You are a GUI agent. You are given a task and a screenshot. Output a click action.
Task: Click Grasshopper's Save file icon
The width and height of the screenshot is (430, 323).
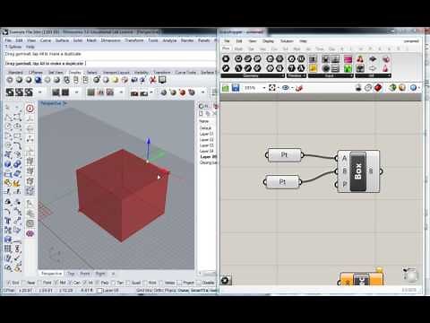pyautogui.click(x=236, y=88)
